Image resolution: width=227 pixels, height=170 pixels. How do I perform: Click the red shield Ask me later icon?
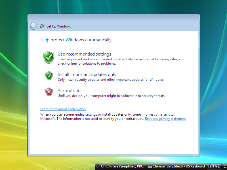click(49, 92)
